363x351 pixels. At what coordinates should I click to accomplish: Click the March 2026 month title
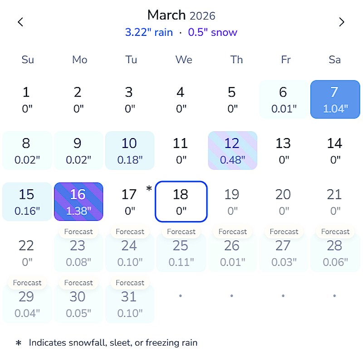point(181,15)
